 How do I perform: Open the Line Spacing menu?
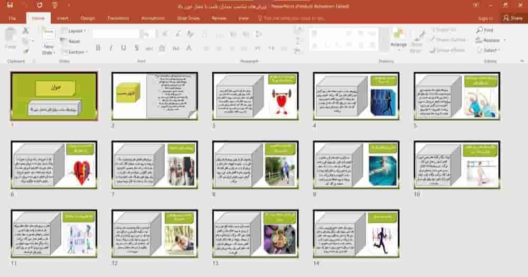259,34
